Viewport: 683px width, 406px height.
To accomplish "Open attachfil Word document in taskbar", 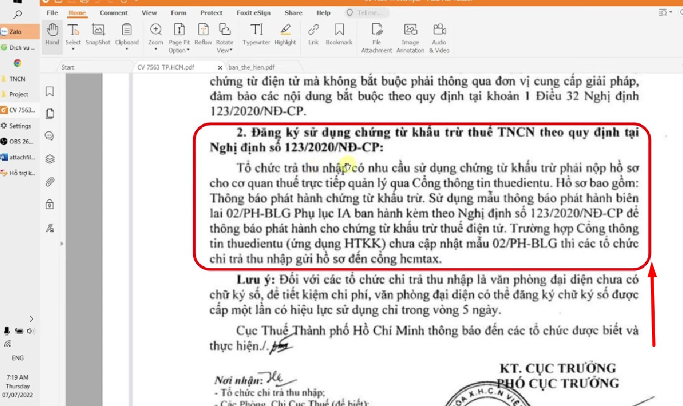I will tap(19, 157).
